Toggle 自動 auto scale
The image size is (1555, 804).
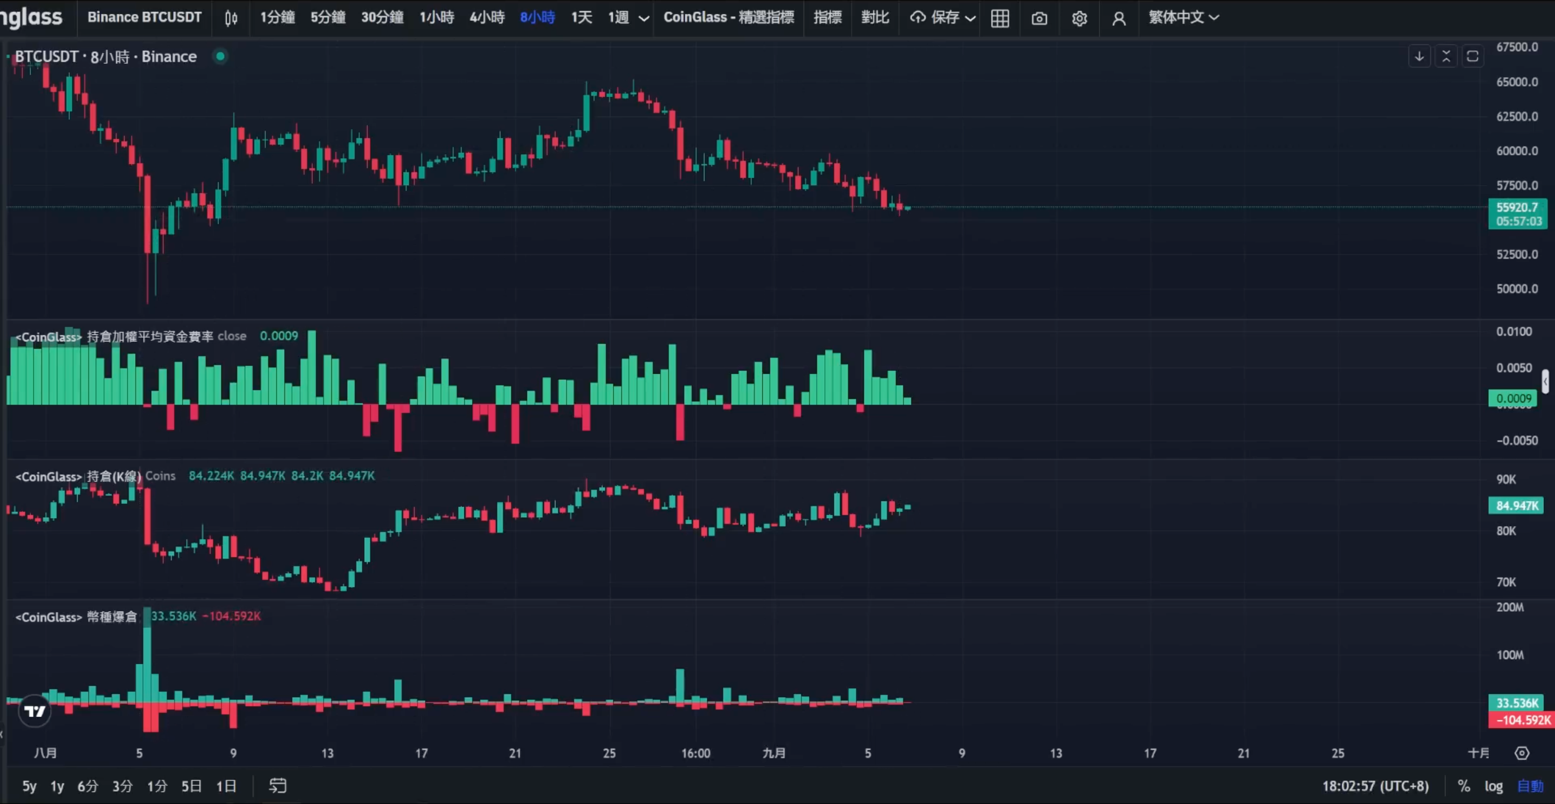(x=1530, y=786)
